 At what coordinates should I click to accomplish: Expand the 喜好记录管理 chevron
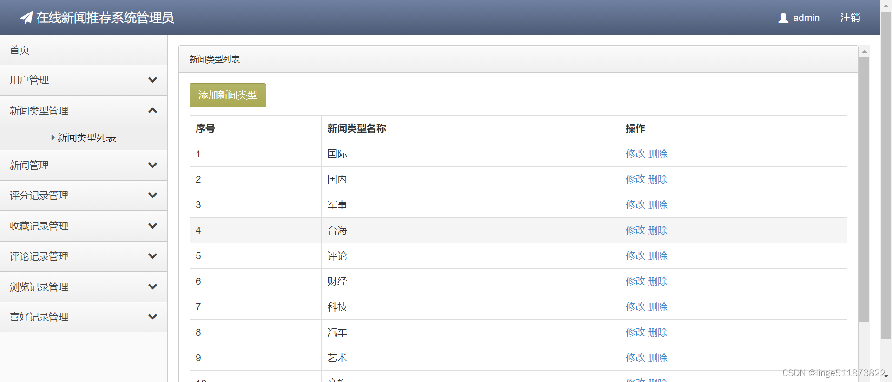pyautogui.click(x=152, y=317)
